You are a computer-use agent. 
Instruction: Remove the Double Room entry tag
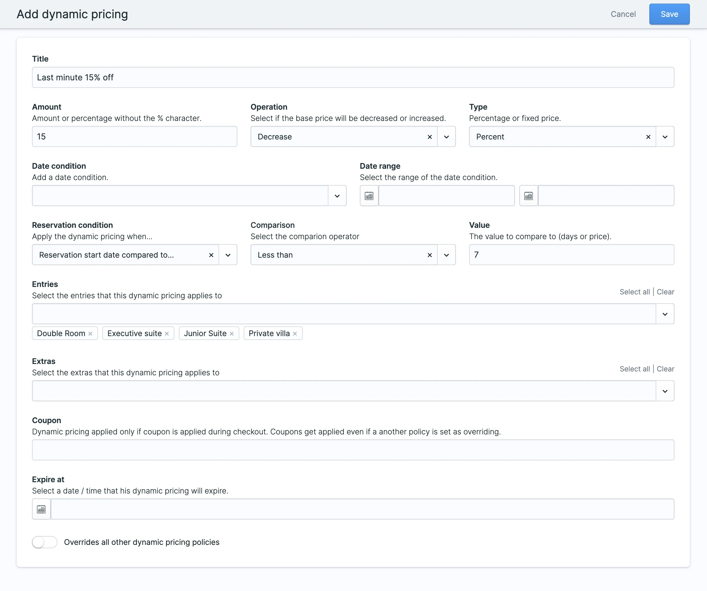(x=90, y=334)
